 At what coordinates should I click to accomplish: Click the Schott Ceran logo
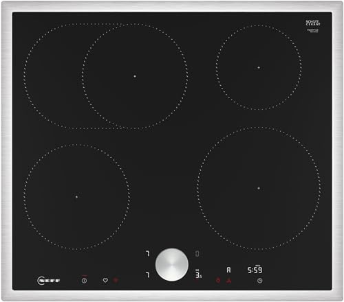click(x=313, y=23)
